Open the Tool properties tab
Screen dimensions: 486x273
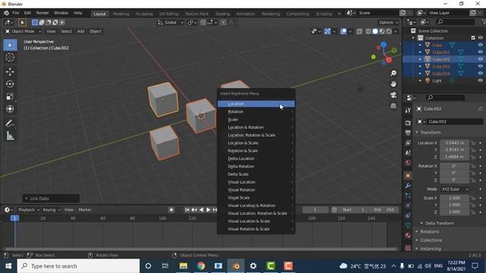coord(408,110)
